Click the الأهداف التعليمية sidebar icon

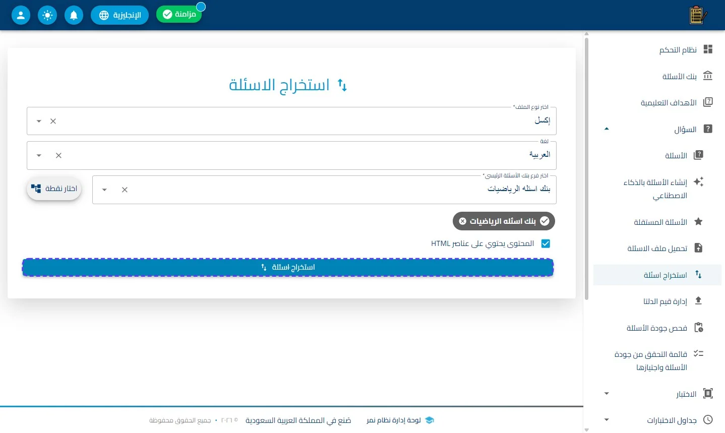[x=708, y=102]
